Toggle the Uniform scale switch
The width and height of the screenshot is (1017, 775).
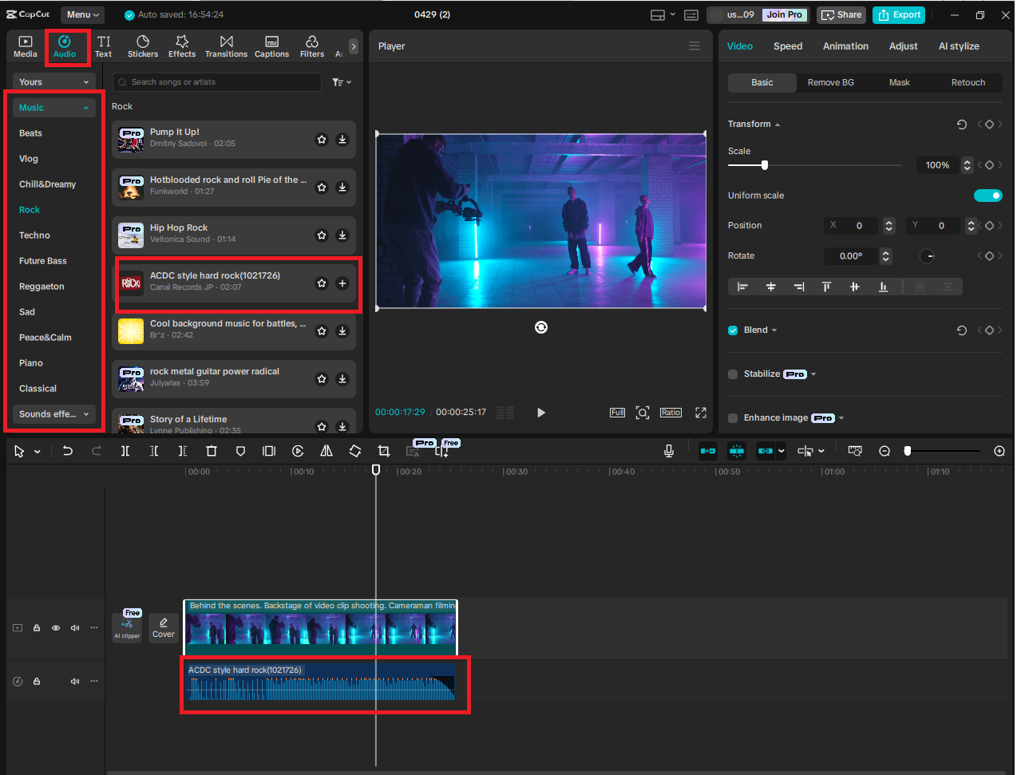(988, 196)
